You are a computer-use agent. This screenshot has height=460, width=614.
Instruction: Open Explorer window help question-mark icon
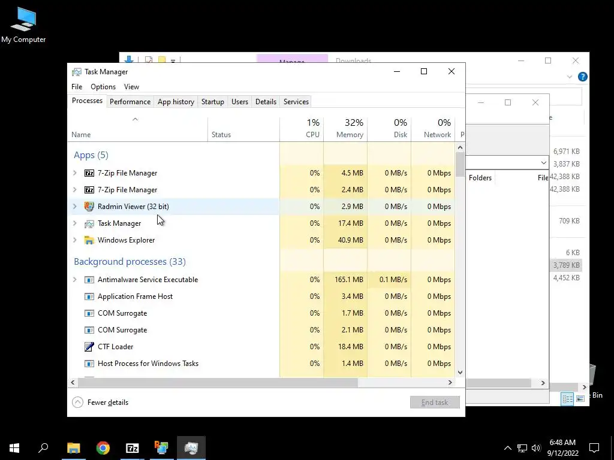[x=583, y=77]
